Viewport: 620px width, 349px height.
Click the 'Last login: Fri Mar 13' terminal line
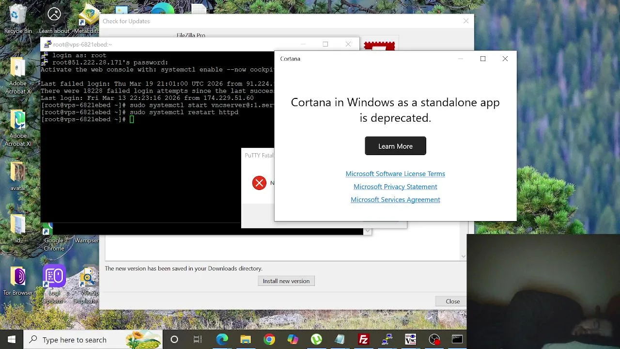147,98
